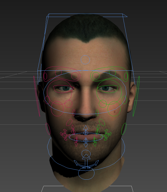Select the blue lower lip center down arrow

coord(86,142)
